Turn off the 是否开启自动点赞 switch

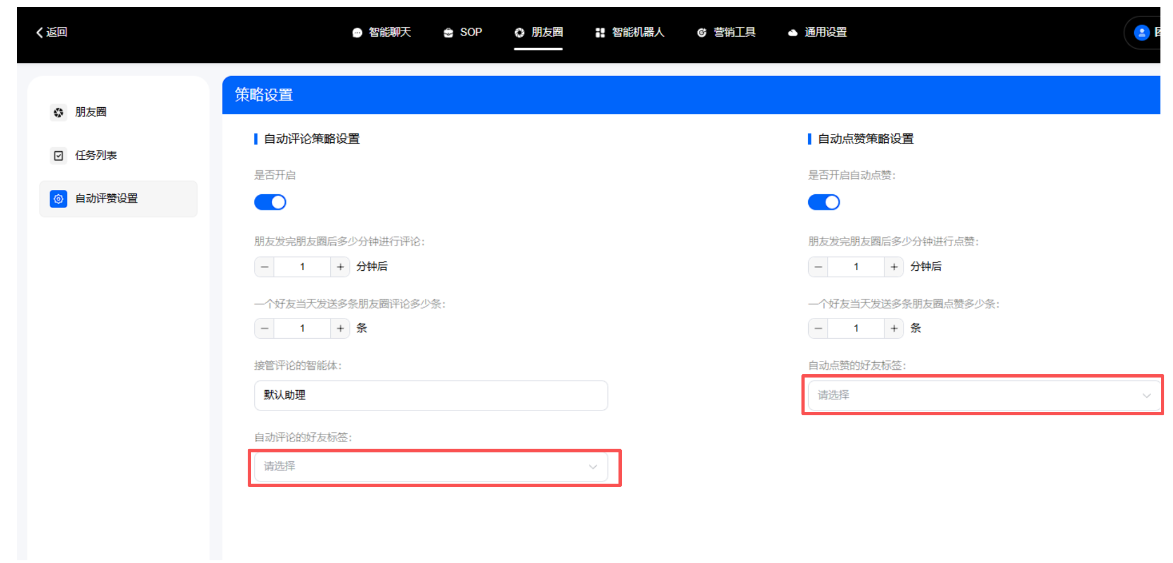point(824,202)
